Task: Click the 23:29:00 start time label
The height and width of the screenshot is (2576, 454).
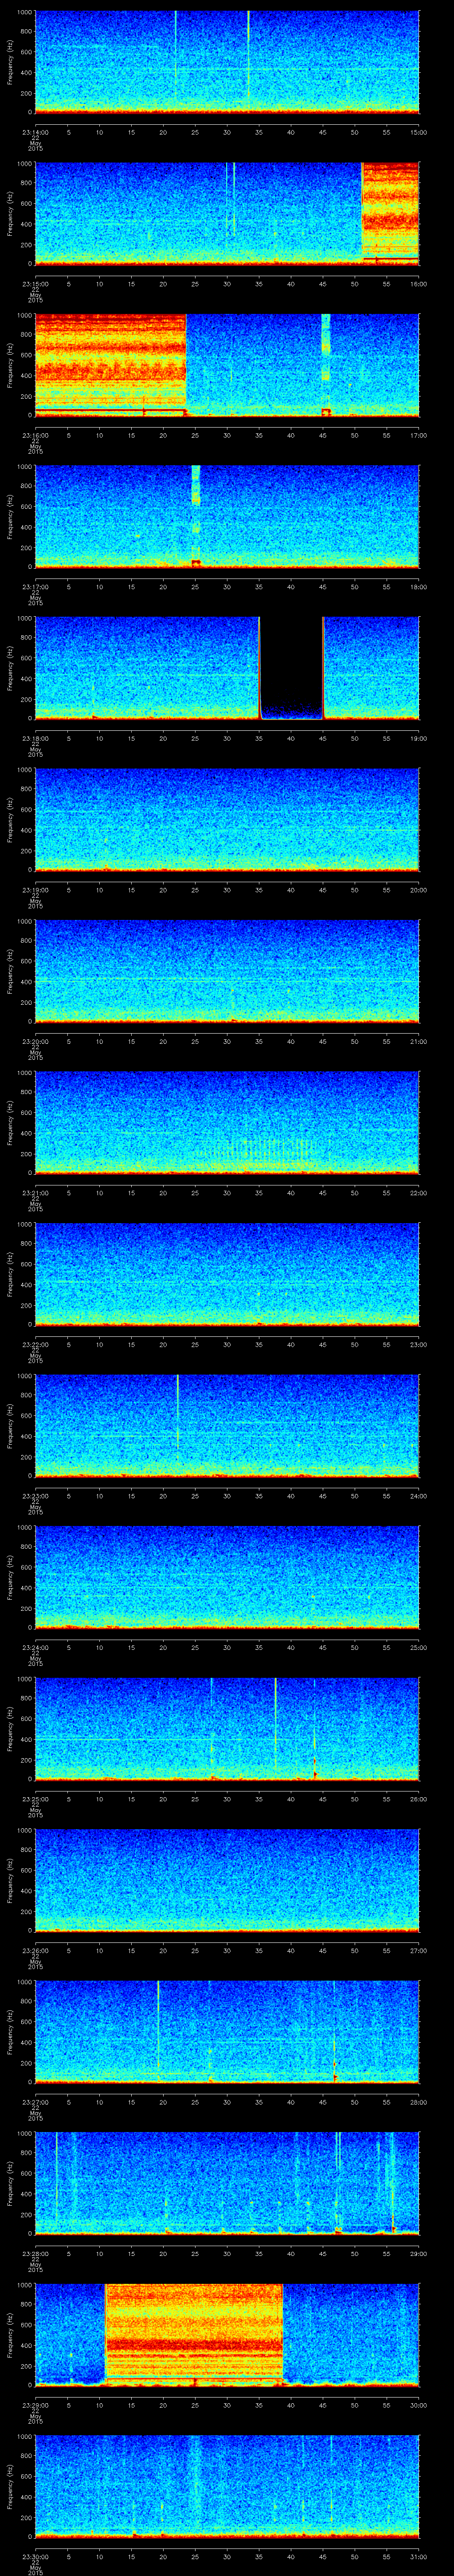Action: pos(35,2404)
